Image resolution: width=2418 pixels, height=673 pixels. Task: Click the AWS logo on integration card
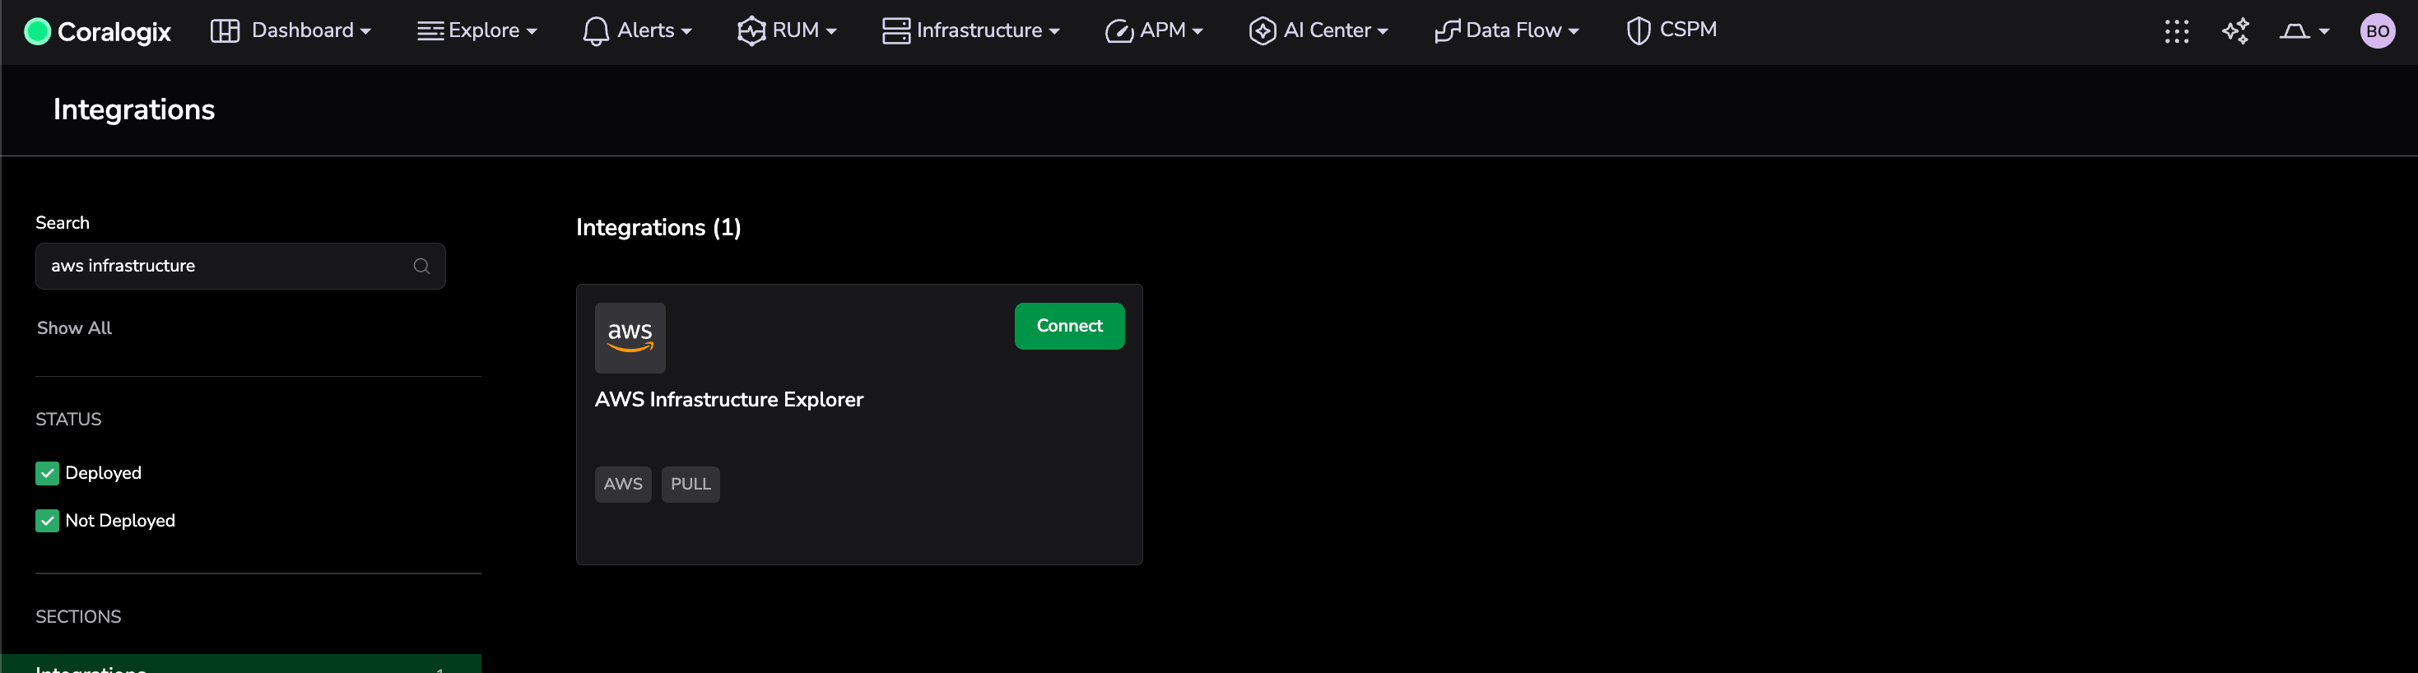click(x=630, y=338)
